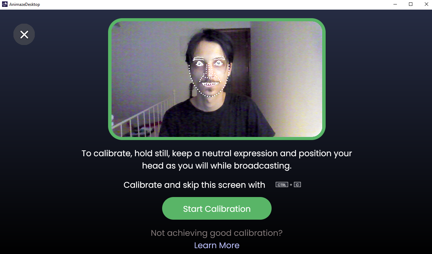The height and width of the screenshot is (254, 432).
Task: Click the plus sign between CTRL and C
Action: 291,185
